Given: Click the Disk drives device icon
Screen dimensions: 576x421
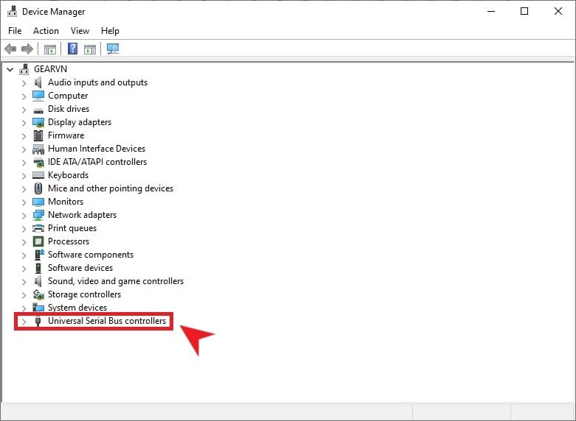Looking at the screenshot, I should pos(38,109).
